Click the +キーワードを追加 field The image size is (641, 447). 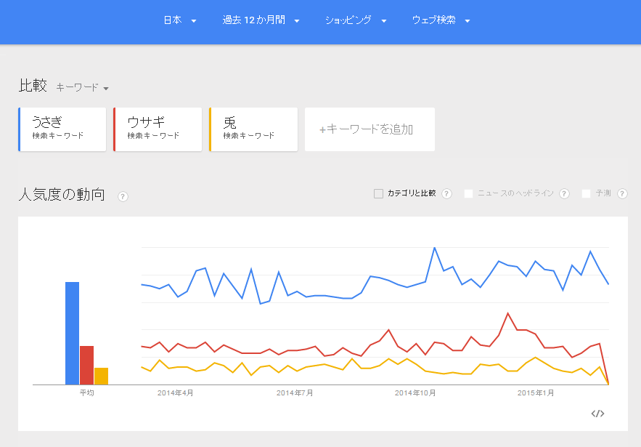pos(370,129)
